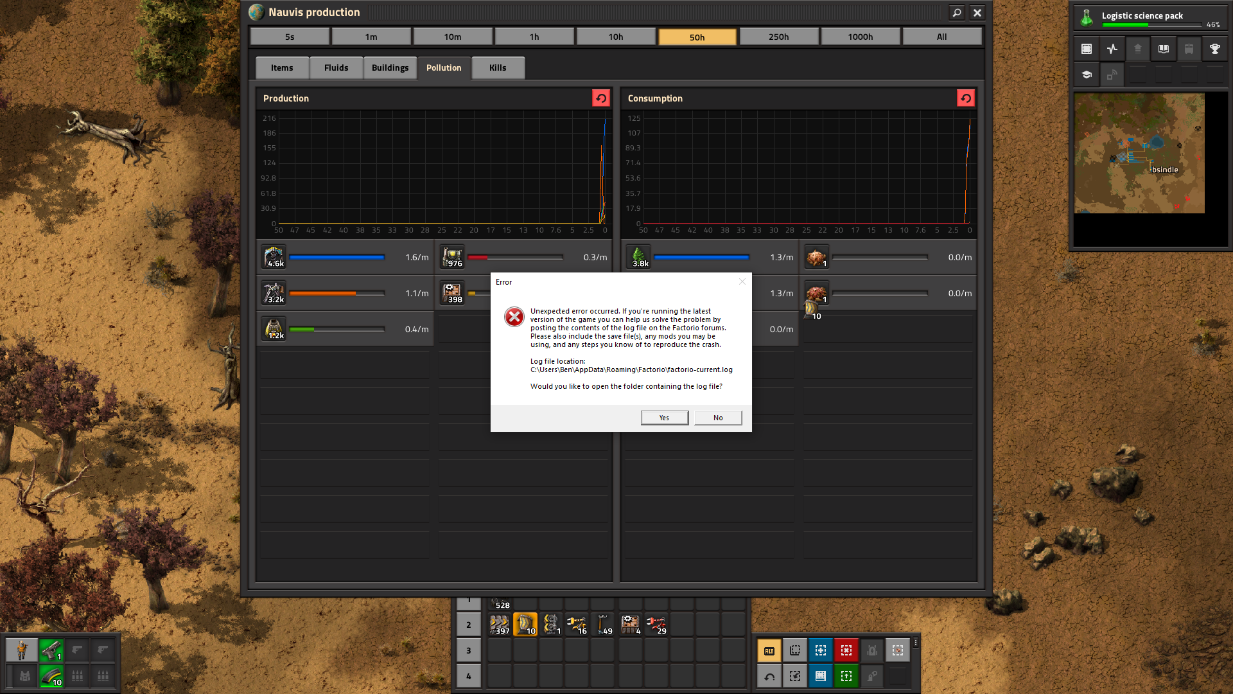Open search in Nauvis production window
This screenshot has width=1233, height=694.
click(x=957, y=12)
